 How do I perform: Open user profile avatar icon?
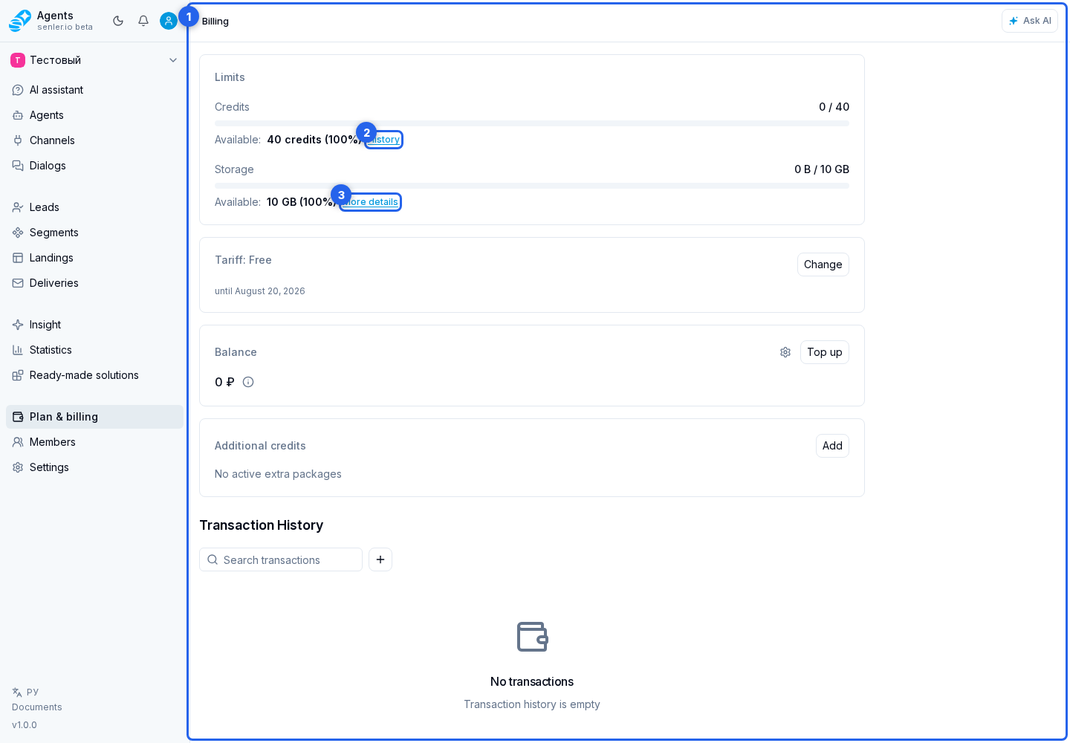click(x=169, y=21)
